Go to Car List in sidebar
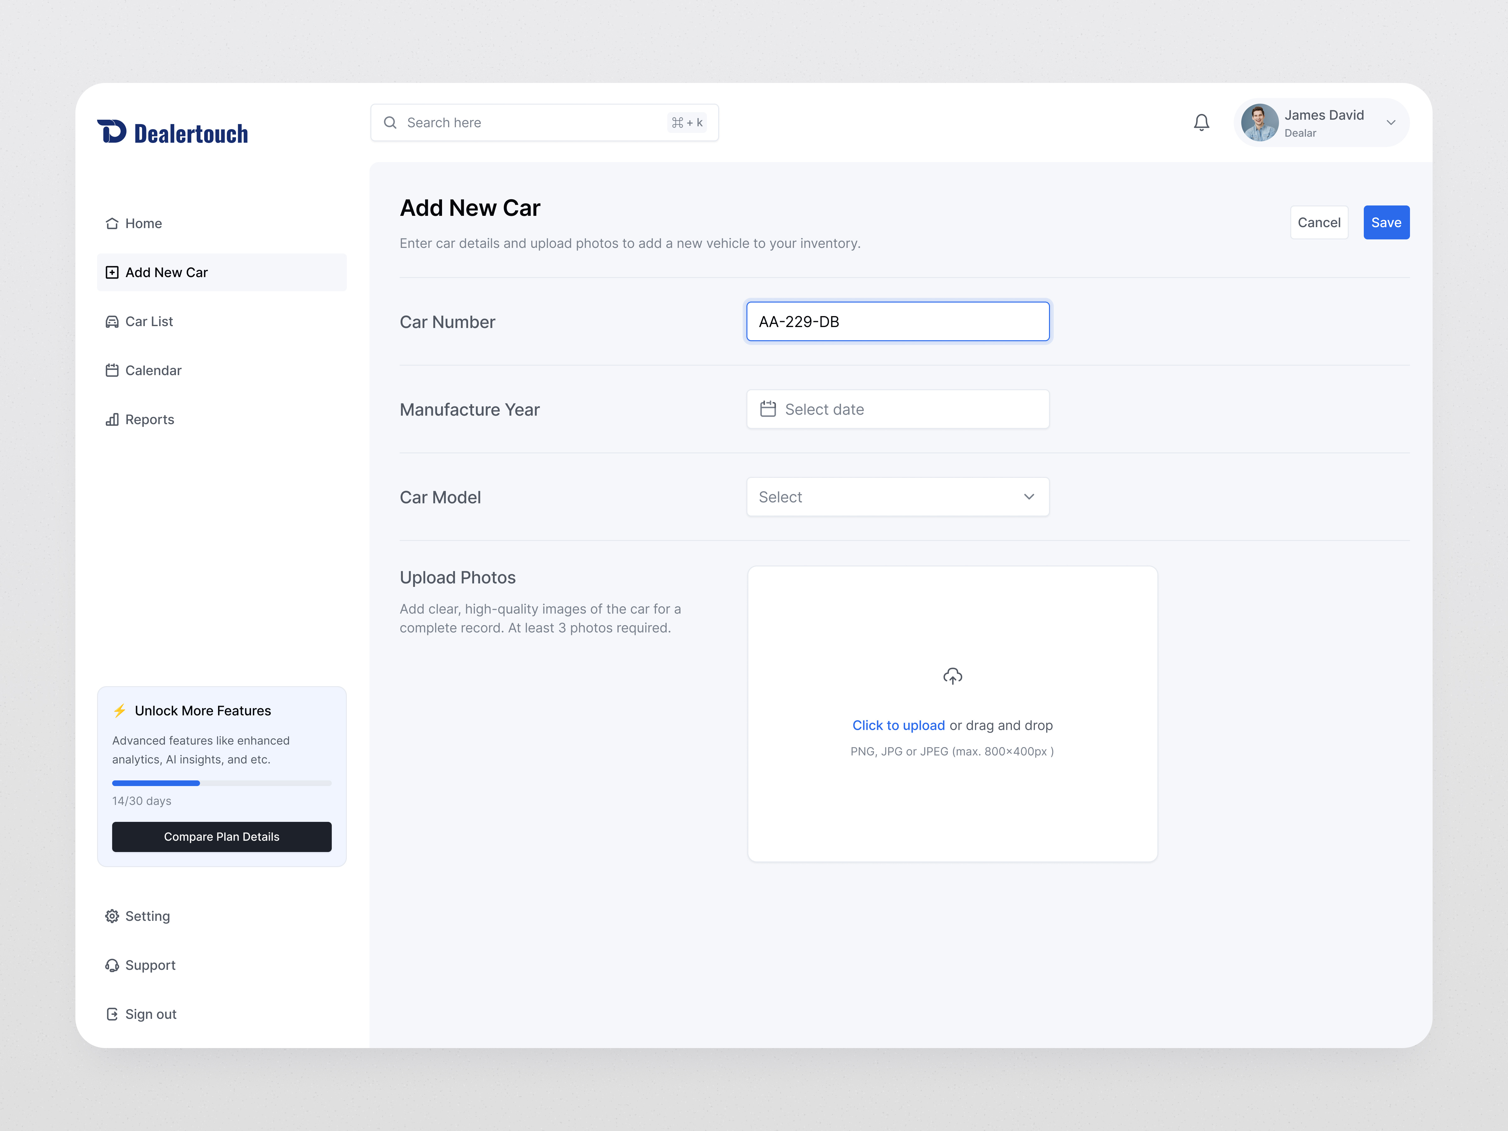This screenshot has height=1131, width=1508. point(149,321)
